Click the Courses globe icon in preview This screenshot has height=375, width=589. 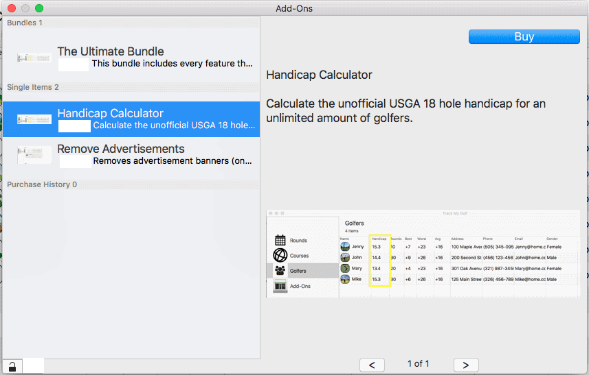coord(280,255)
